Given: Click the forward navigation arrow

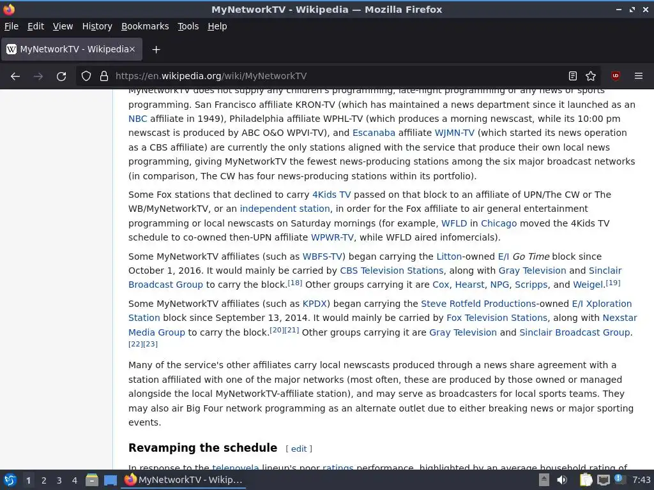Looking at the screenshot, I should click(38, 77).
